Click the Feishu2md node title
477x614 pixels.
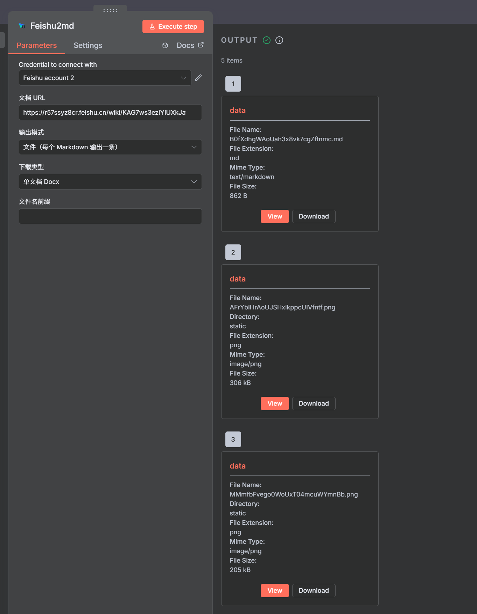(52, 26)
